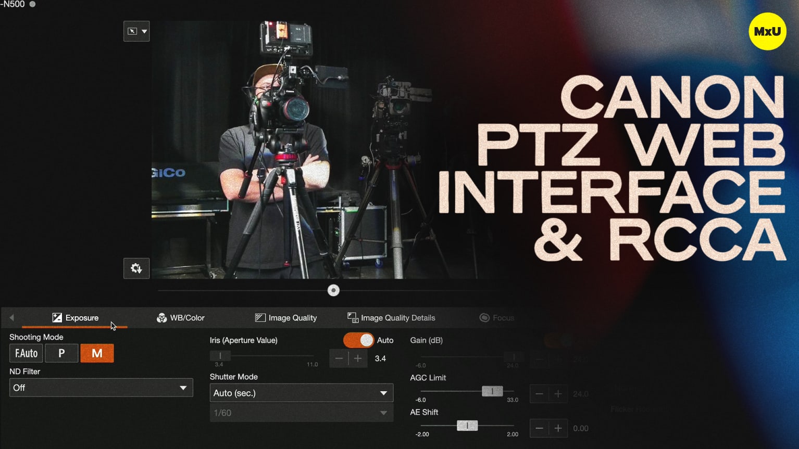Open the Image Quality panel icon
This screenshot has height=449, width=799.
259,317
